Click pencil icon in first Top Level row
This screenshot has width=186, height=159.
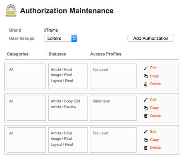point(145,68)
